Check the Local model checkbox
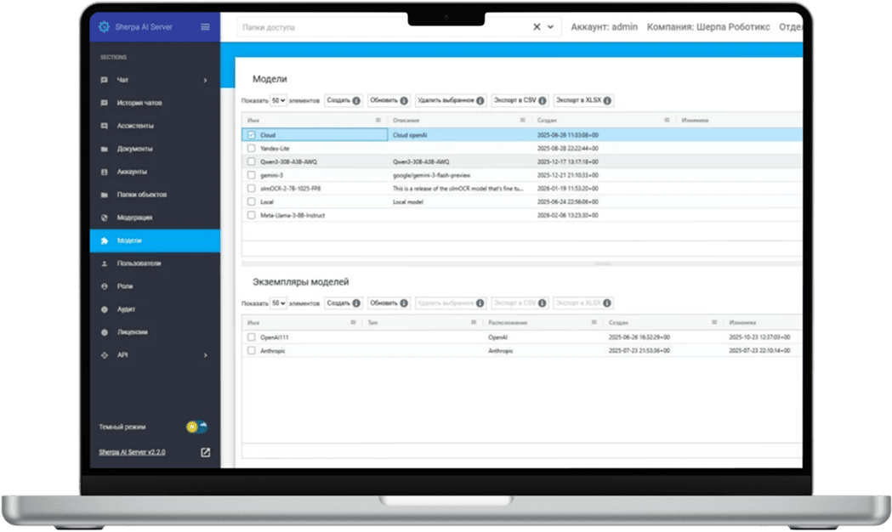The height and width of the screenshot is (532, 892). (252, 201)
